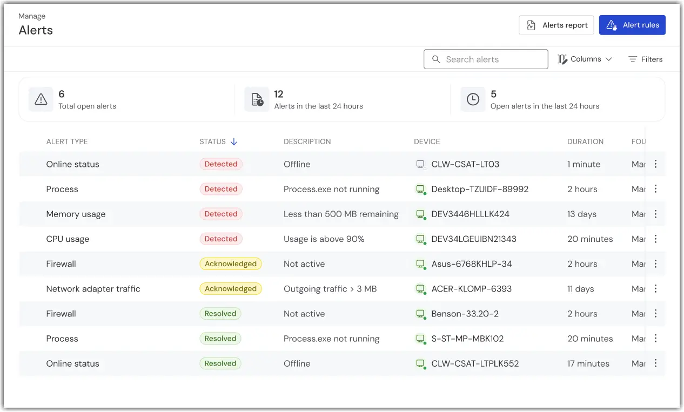Open device CLW-CSAT-LT03
The width and height of the screenshot is (684, 412).
point(465,164)
